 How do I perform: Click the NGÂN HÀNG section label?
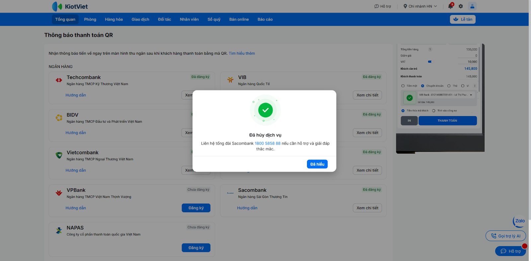pos(61,67)
